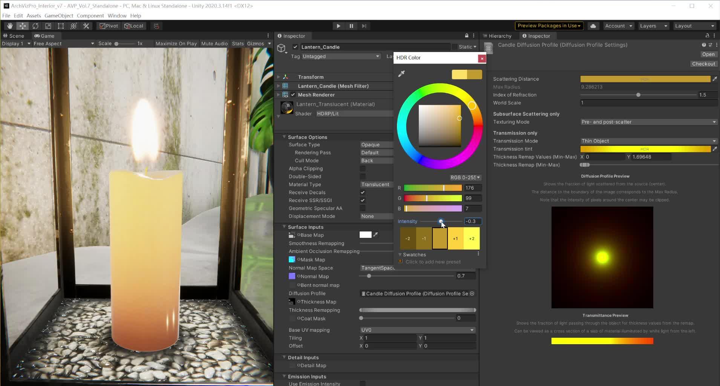Activate the Hand tool
The width and height of the screenshot is (720, 386).
tap(10, 26)
